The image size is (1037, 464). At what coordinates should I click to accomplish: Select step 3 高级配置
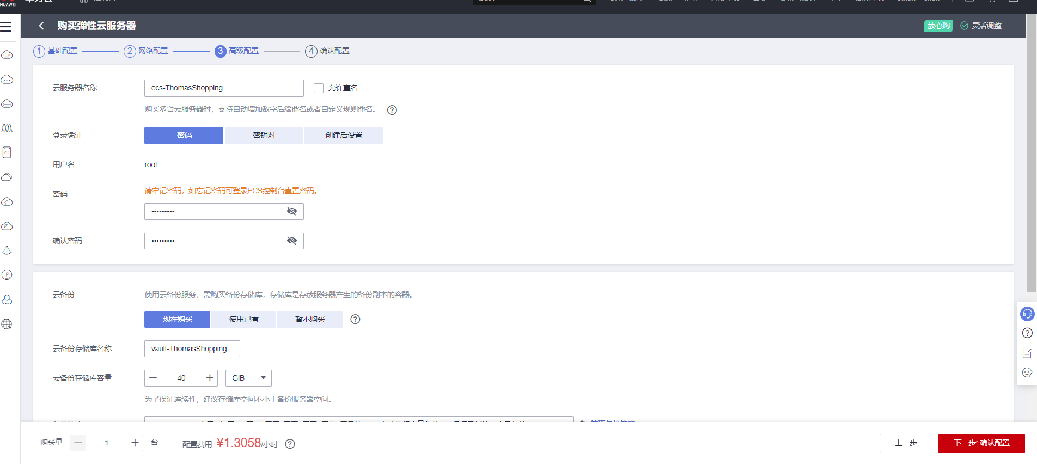pos(237,51)
